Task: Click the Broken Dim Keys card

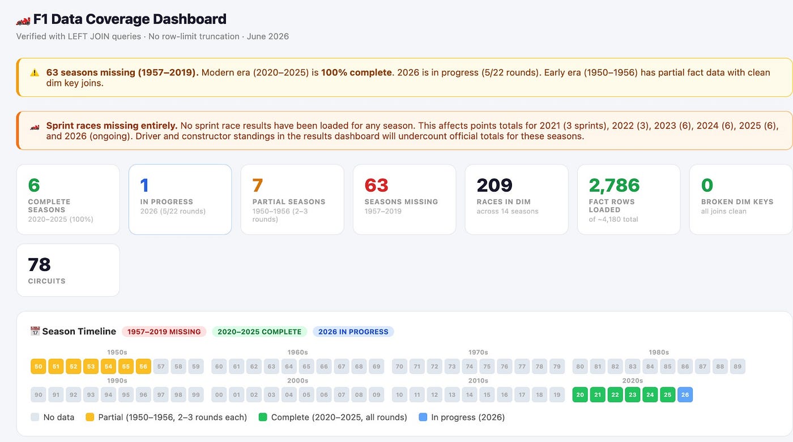Action: point(741,199)
